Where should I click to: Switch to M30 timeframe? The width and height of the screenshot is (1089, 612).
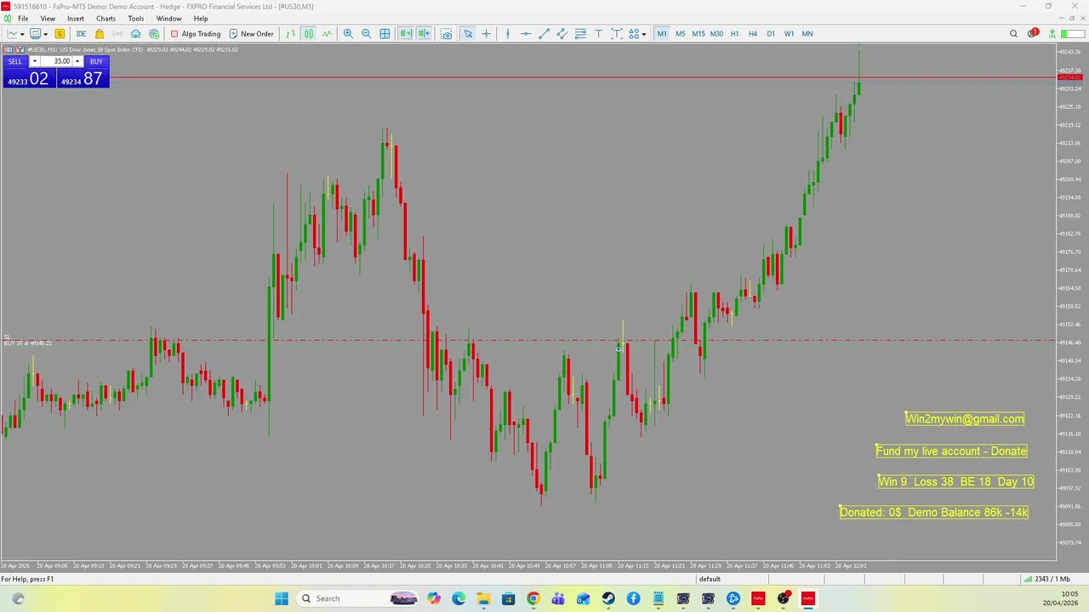(716, 34)
